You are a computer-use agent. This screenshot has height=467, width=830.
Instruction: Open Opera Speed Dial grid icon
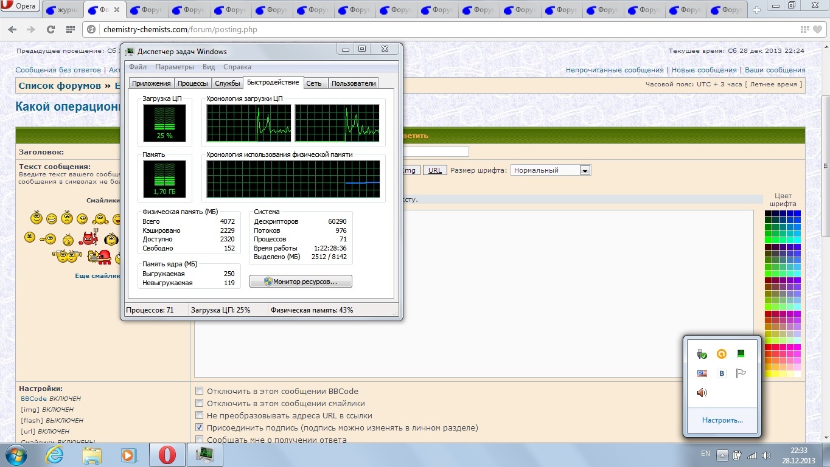click(x=71, y=29)
